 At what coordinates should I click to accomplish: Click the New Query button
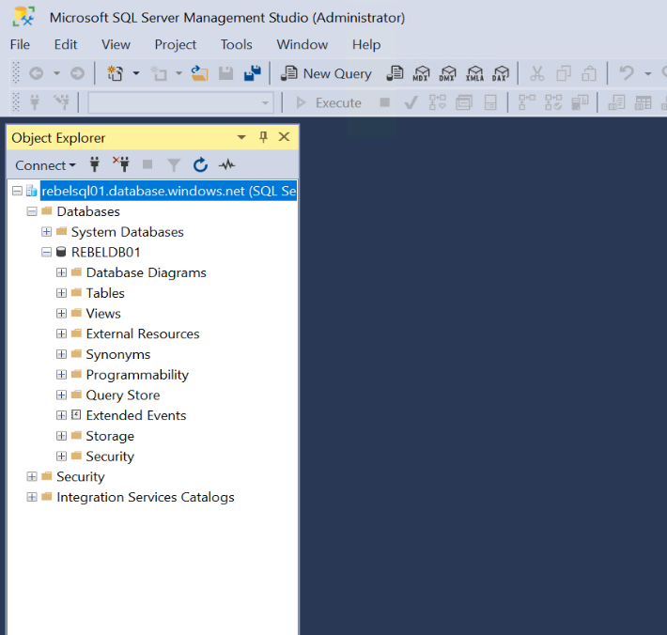click(x=326, y=73)
